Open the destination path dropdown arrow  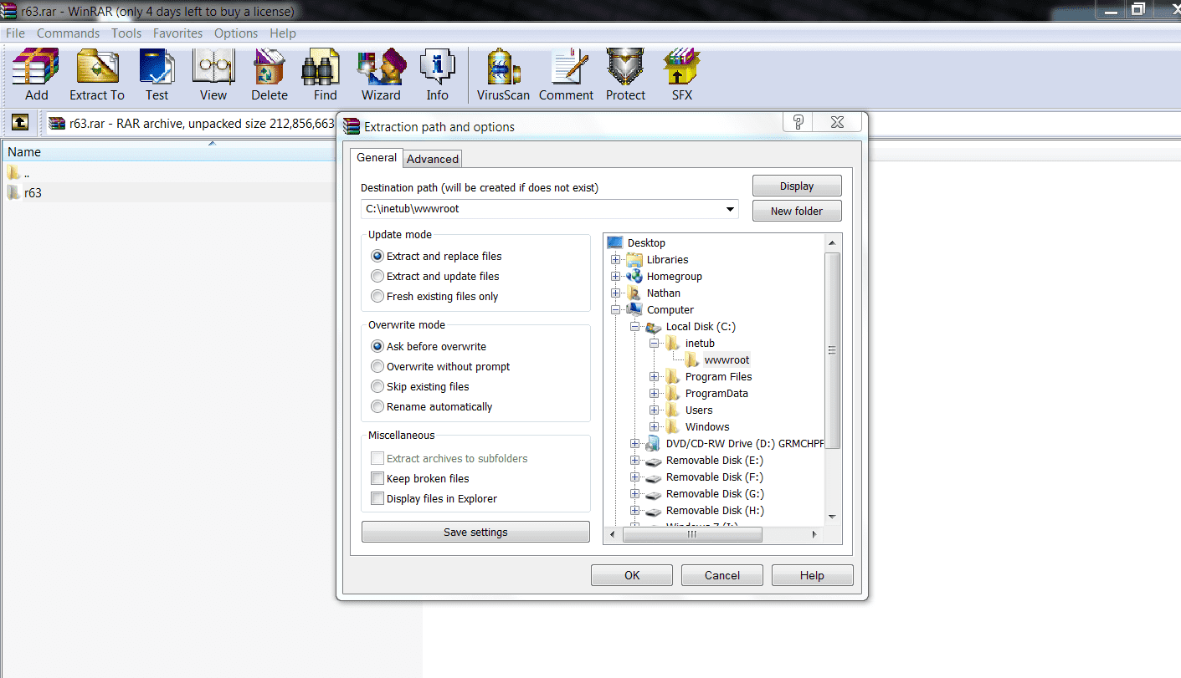[x=730, y=209]
